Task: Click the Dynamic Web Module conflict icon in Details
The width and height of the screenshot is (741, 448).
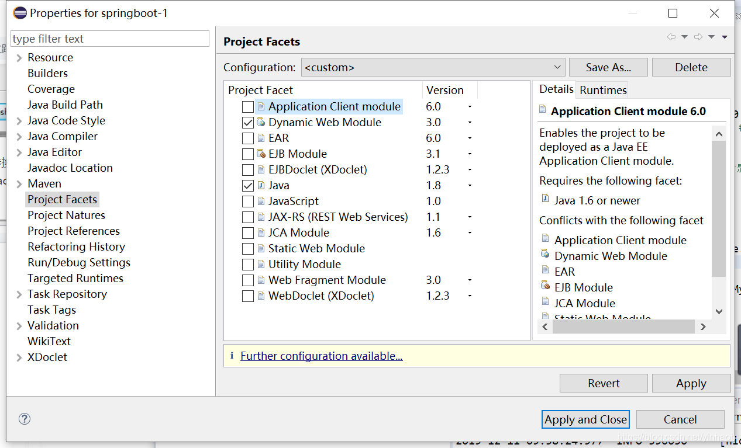Action: pyautogui.click(x=545, y=254)
